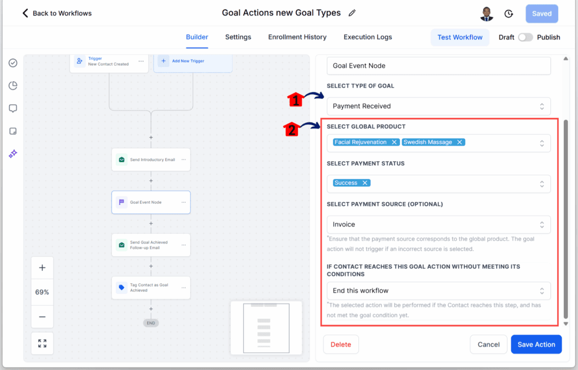Click the Goal Event Node name field
Image resolution: width=578 pixels, height=370 pixels.
coord(438,66)
